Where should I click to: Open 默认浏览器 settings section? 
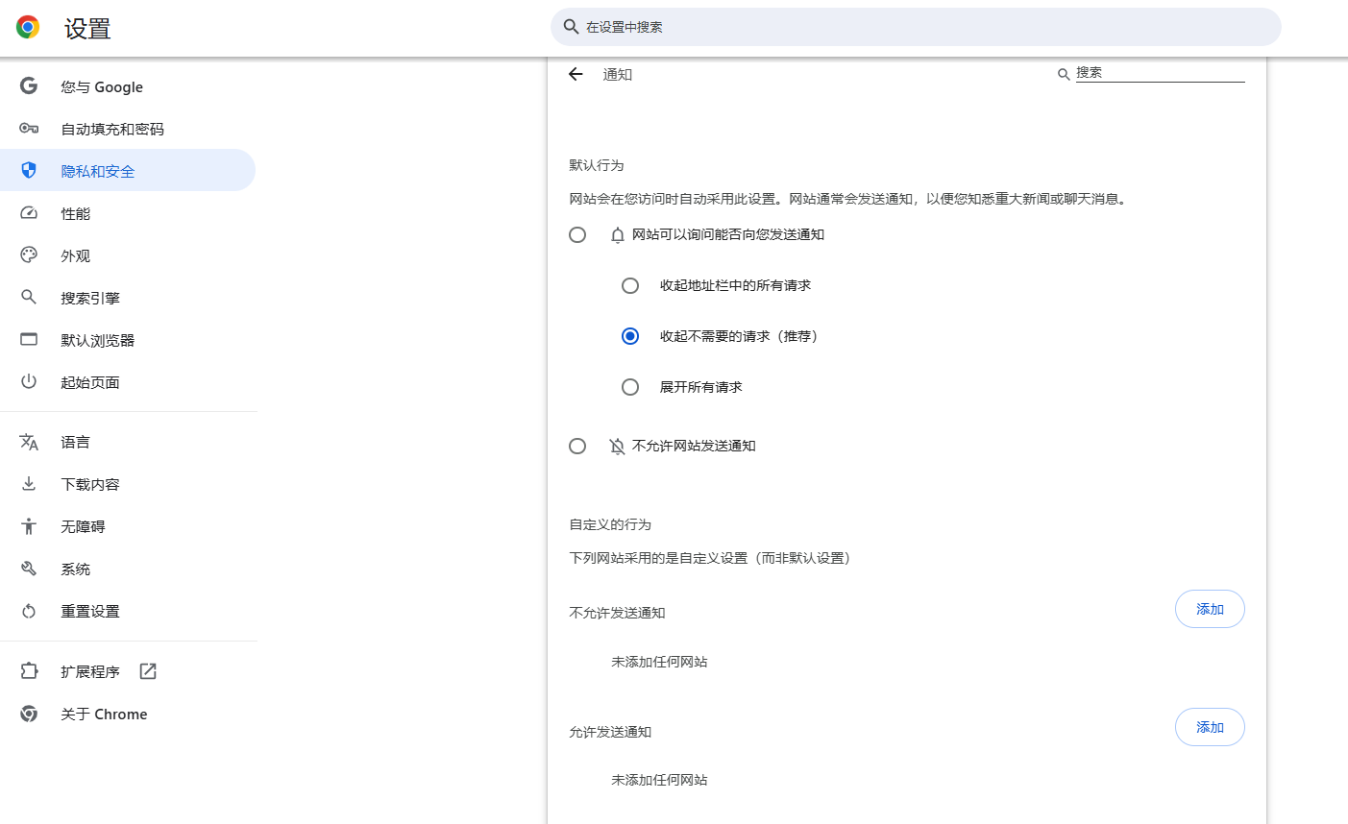128,340
